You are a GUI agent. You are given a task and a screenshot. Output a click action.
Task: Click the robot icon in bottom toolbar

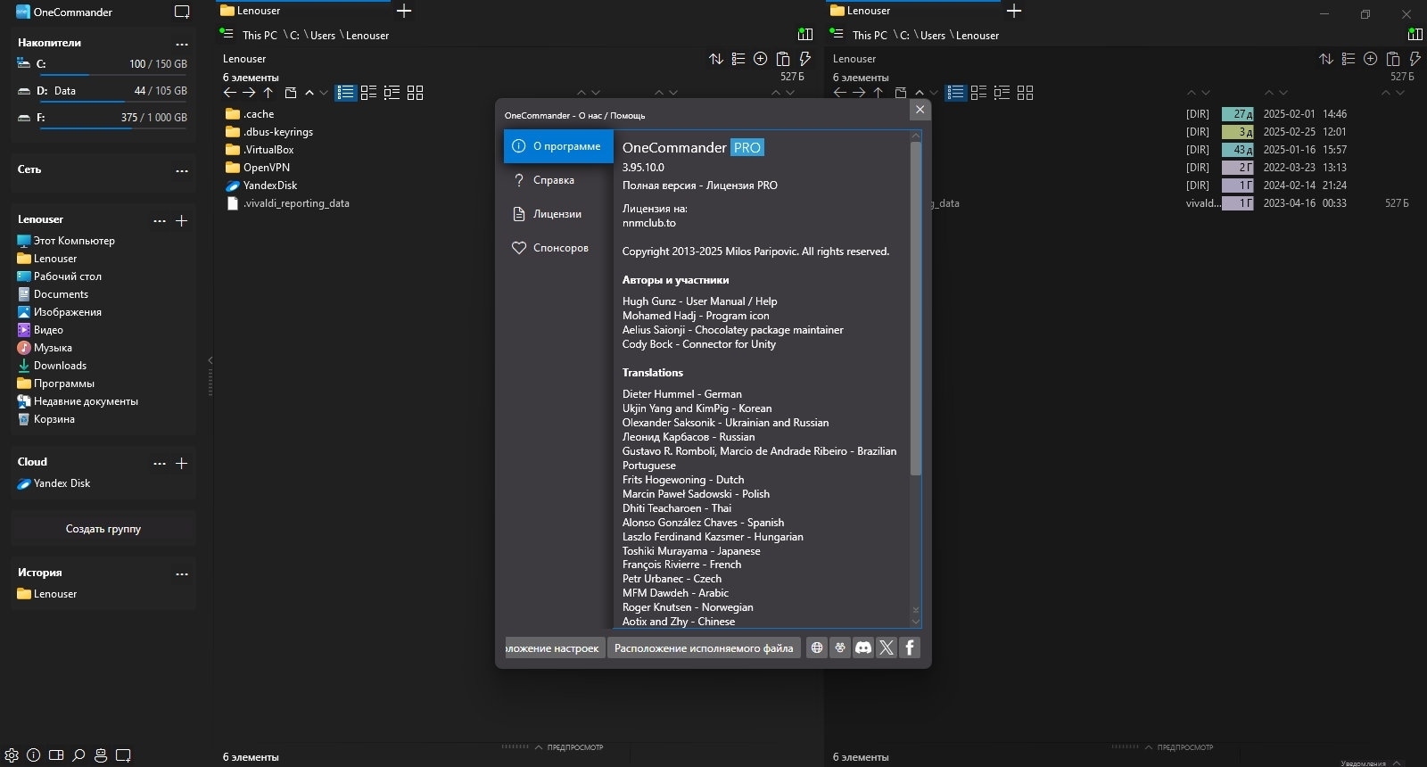(x=101, y=755)
